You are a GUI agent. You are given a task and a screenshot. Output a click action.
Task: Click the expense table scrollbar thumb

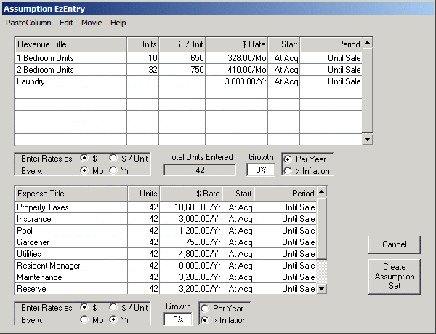[322, 228]
